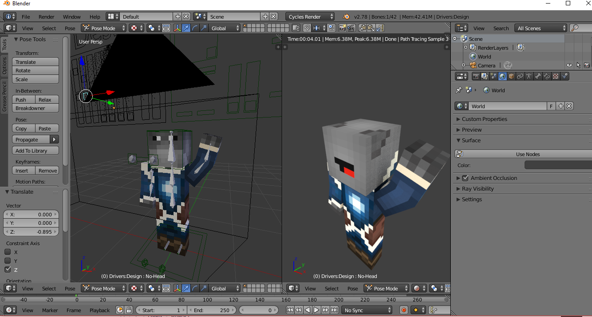This screenshot has width=592, height=317.
Task: Click the OpenGL render image camera icon
Action: pos(343,28)
